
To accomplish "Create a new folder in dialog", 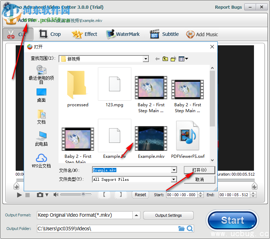I will pyautogui.click(x=173, y=59).
